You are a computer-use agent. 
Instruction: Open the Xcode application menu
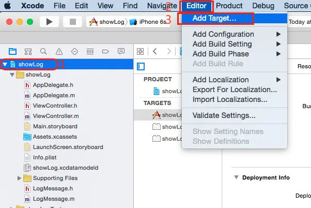coord(33,6)
